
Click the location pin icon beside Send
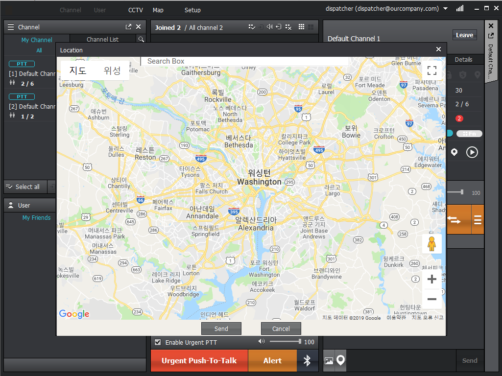coord(340,360)
